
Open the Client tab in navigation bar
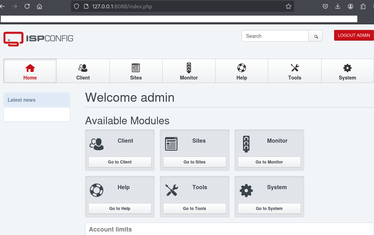(x=83, y=71)
